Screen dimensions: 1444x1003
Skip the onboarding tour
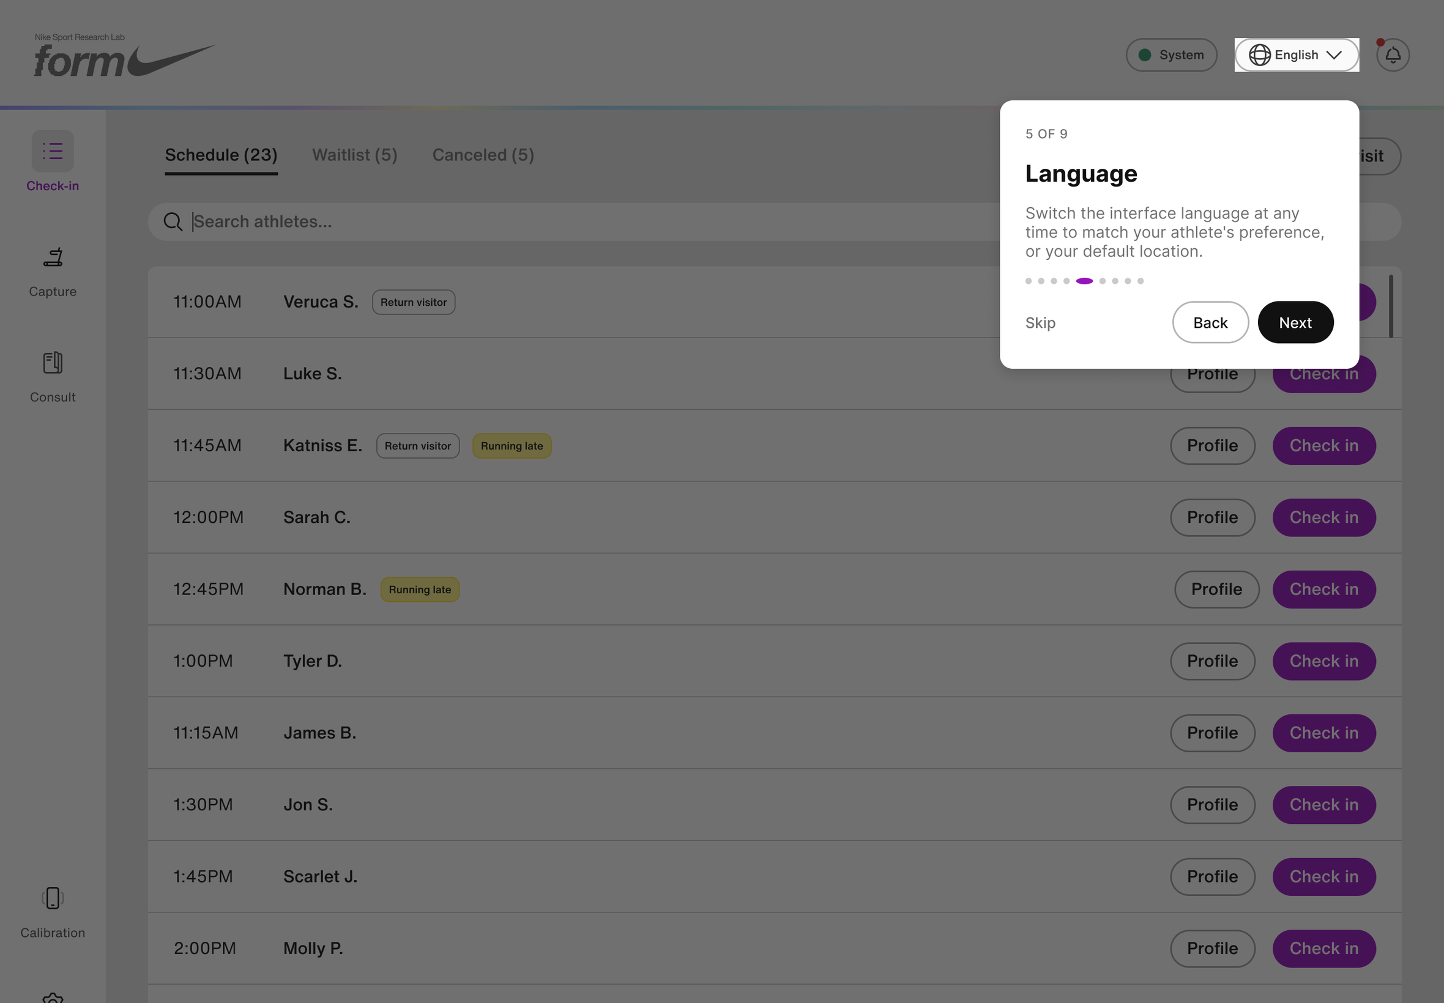(x=1040, y=323)
